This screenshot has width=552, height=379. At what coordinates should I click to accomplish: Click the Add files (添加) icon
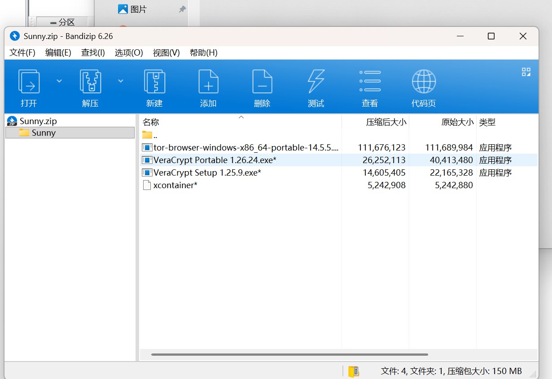208,82
